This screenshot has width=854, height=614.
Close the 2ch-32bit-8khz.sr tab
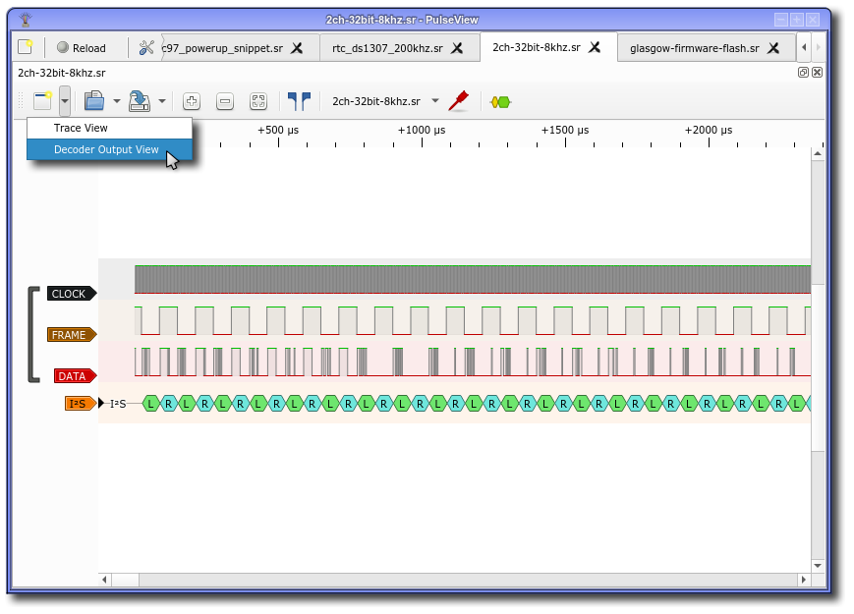coord(595,47)
